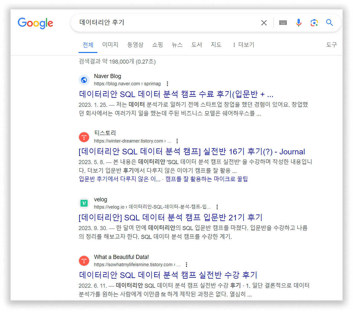Clear the search query with the X icon
Screen dimensions: 353x312
264,23
